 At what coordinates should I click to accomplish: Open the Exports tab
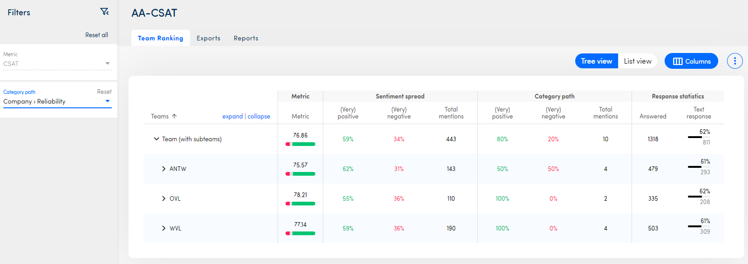[208, 38]
